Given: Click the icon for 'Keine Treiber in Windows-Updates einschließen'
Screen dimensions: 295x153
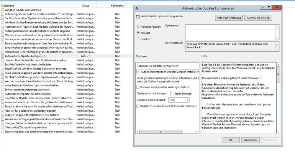Looking at the screenshot, I should 2,85.
